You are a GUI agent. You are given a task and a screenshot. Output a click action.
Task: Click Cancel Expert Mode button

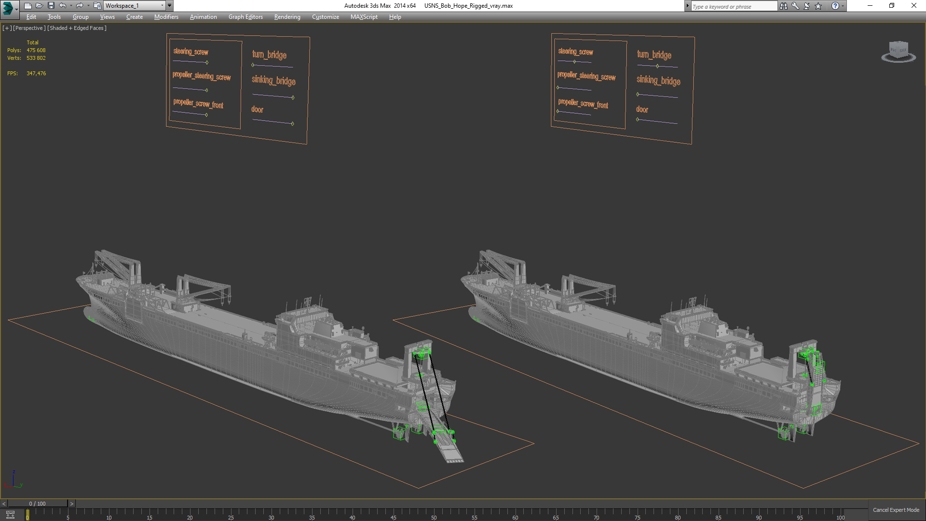(x=896, y=510)
